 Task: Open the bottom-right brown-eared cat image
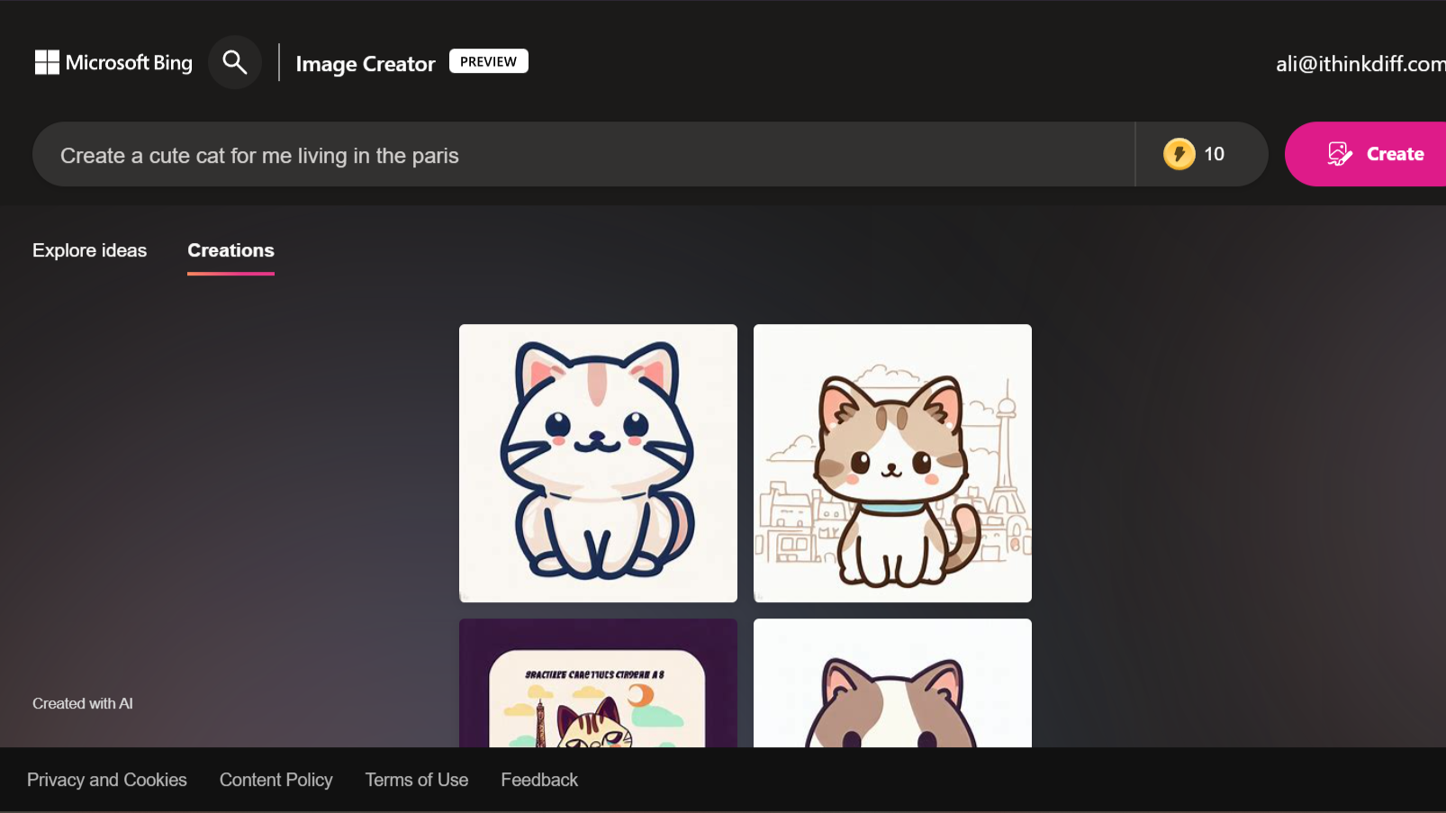click(x=892, y=682)
